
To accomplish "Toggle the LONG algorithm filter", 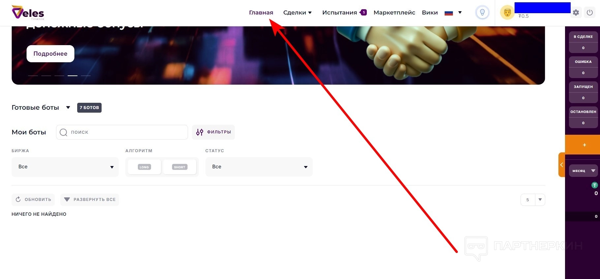I will pyautogui.click(x=144, y=167).
